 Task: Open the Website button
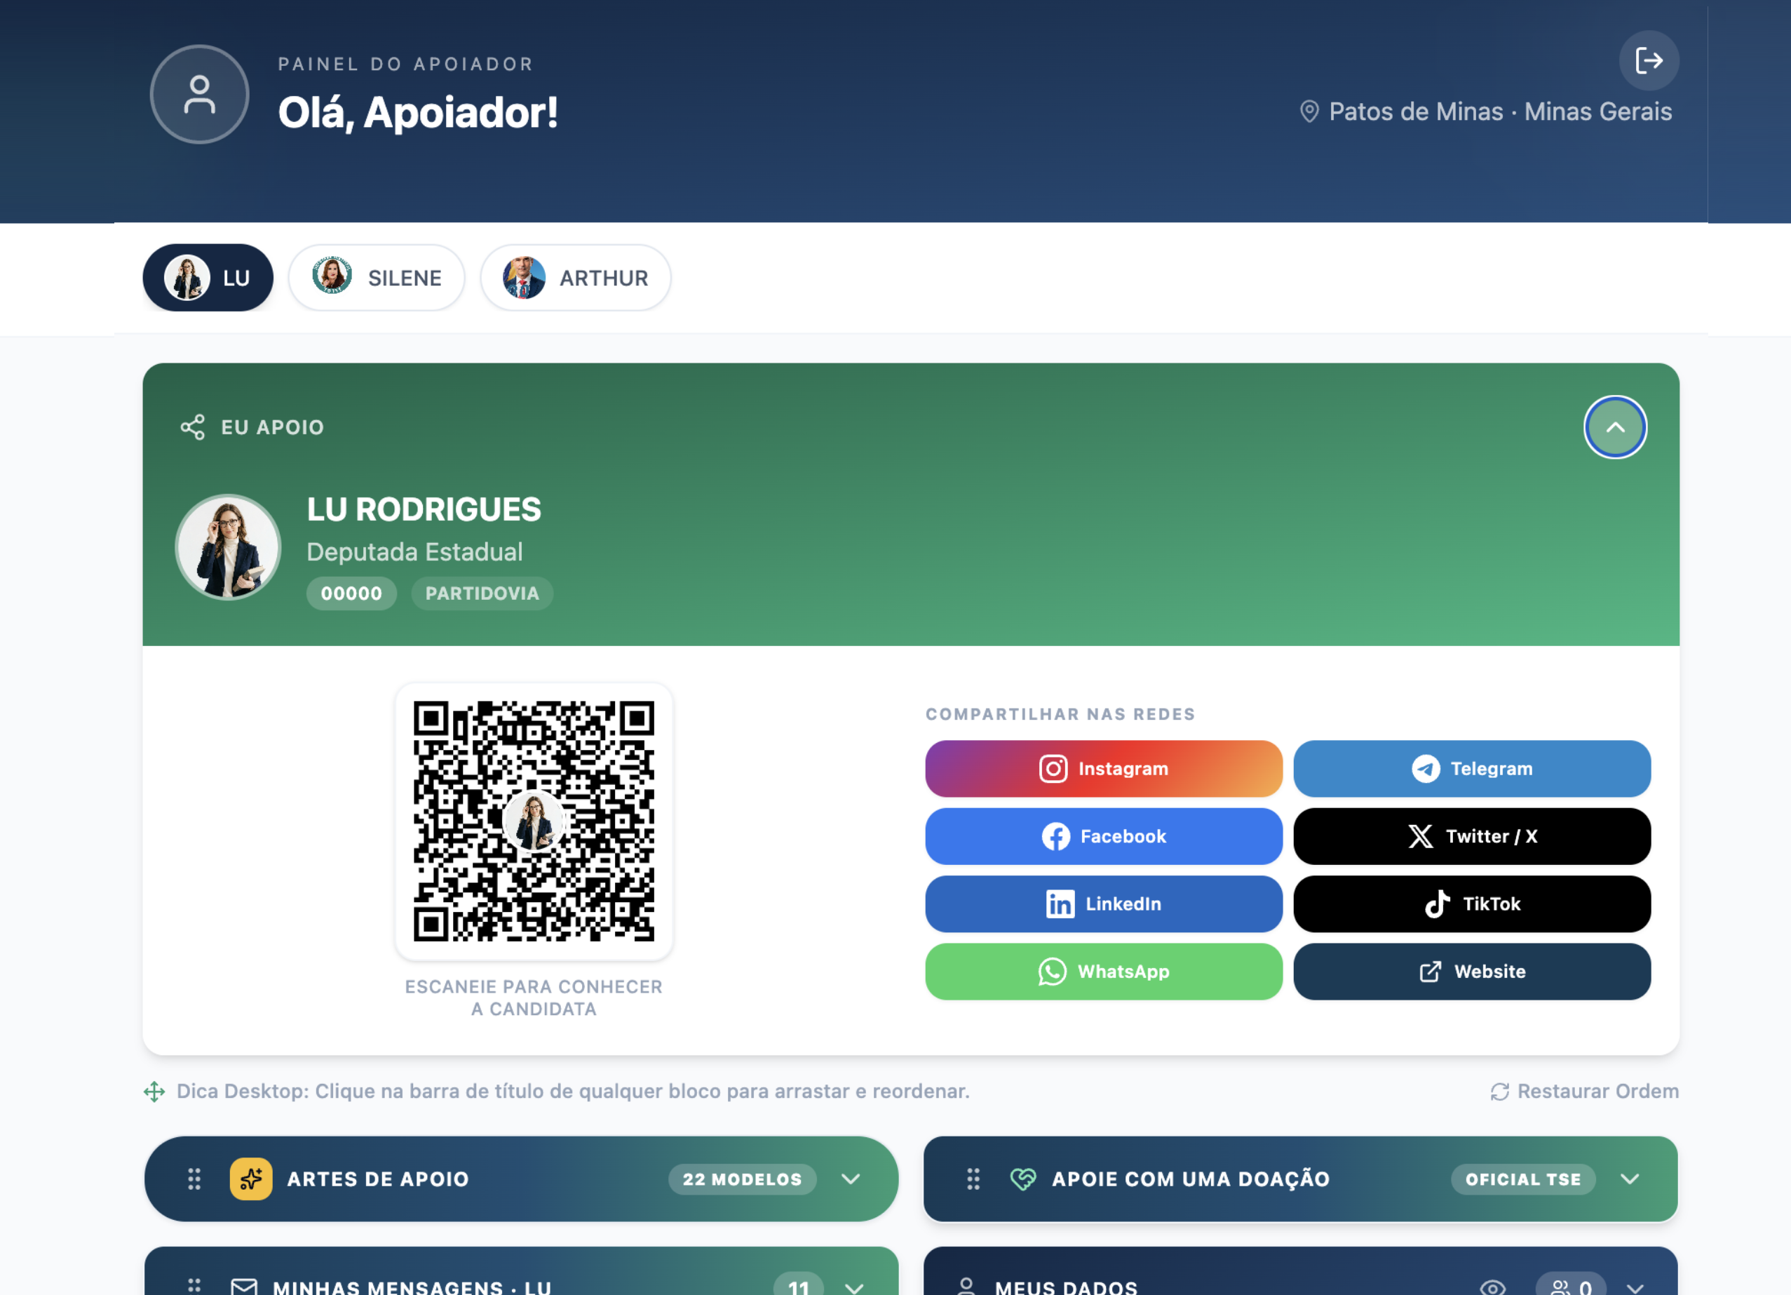click(1472, 971)
